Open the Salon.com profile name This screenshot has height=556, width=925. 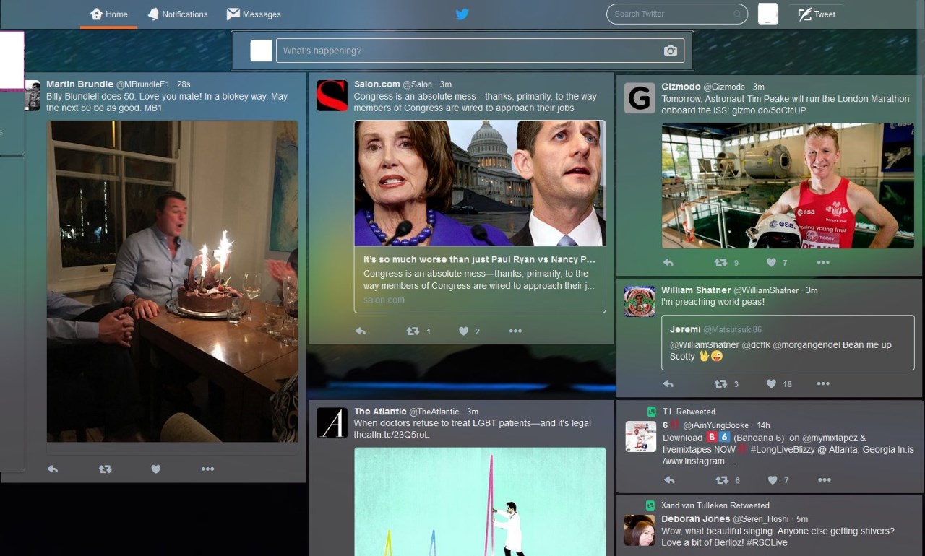click(377, 84)
